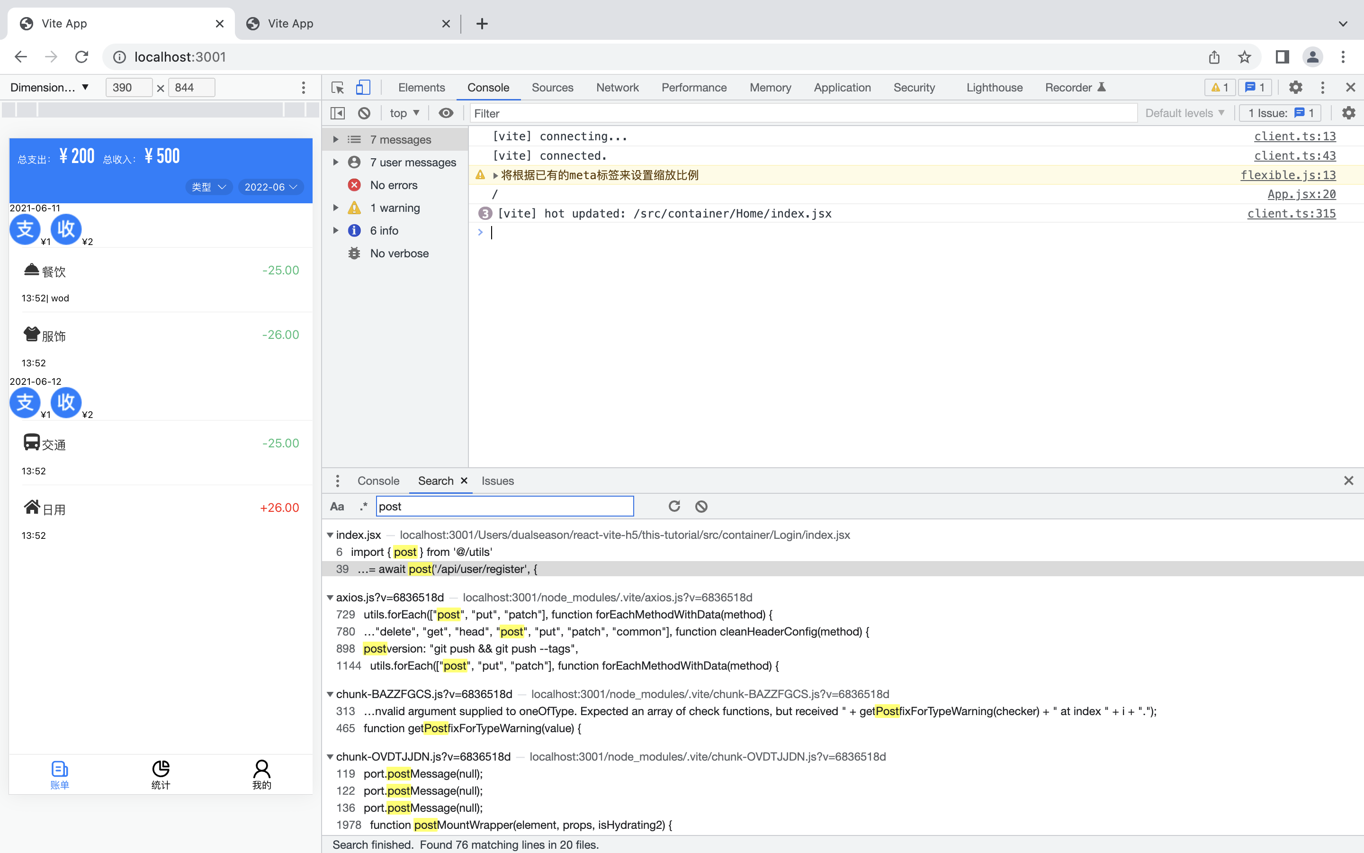This screenshot has height=853, width=1364.
Task: Open the App.jsx:20 source link
Action: (1301, 194)
